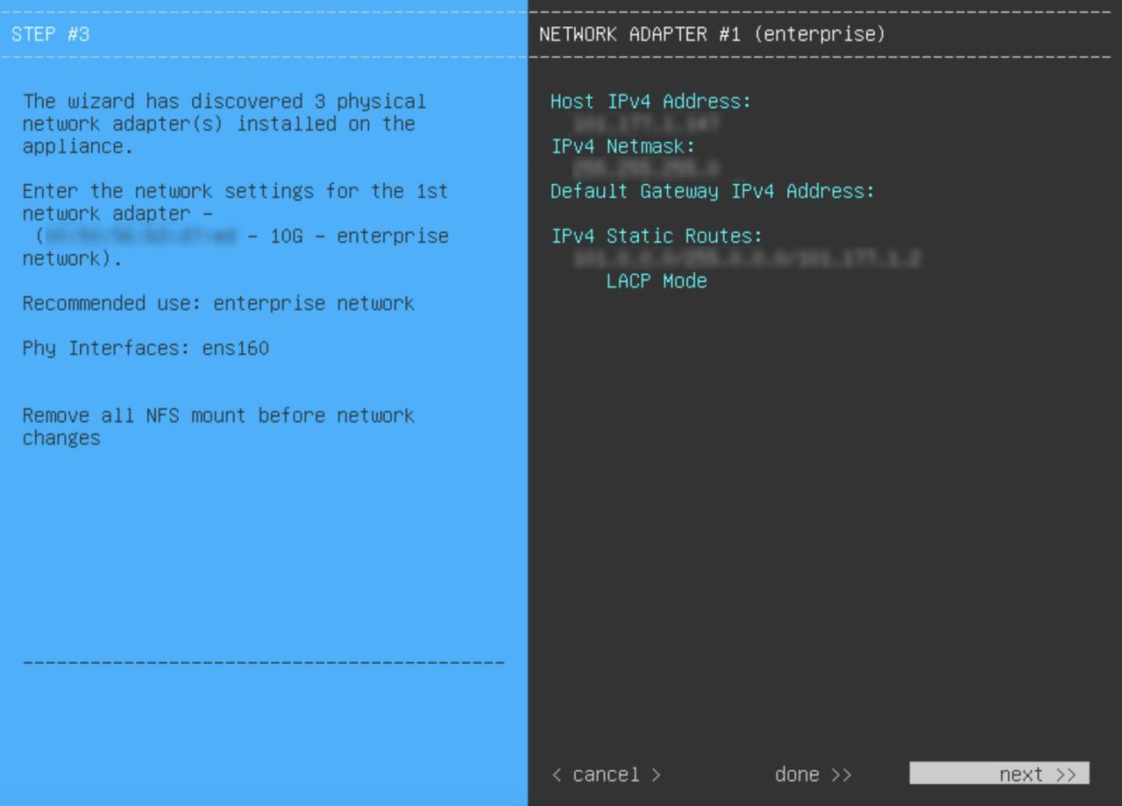Viewport: 1122px width, 806px height.
Task: Click the IPv4 Static Routes label
Action: pos(657,236)
